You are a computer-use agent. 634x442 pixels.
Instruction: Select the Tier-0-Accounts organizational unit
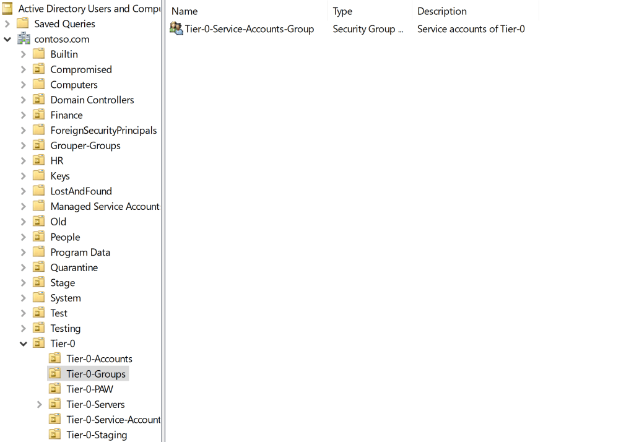click(x=99, y=358)
